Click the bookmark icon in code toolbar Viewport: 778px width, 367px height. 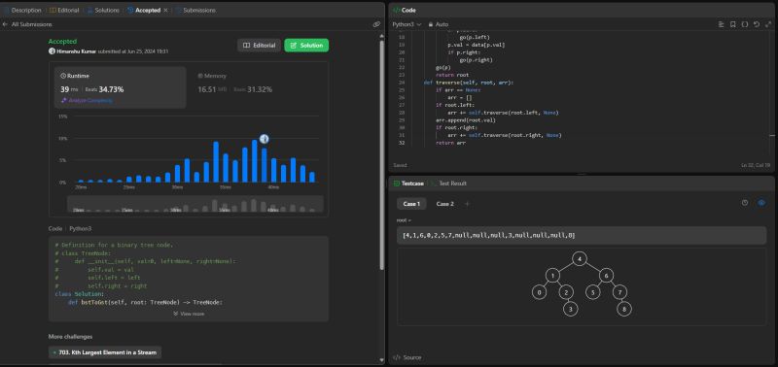[733, 24]
